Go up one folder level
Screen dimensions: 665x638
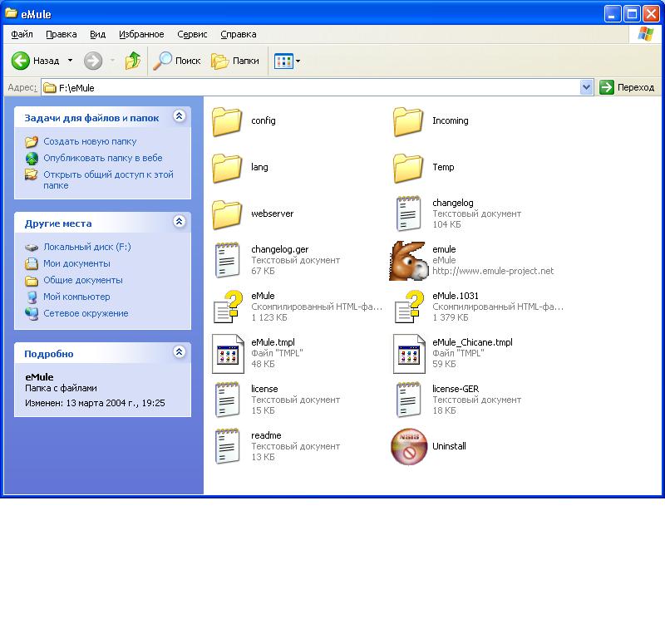pyautogui.click(x=133, y=61)
